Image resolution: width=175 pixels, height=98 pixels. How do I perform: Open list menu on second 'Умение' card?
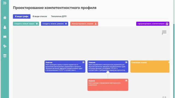click(x=126, y=62)
